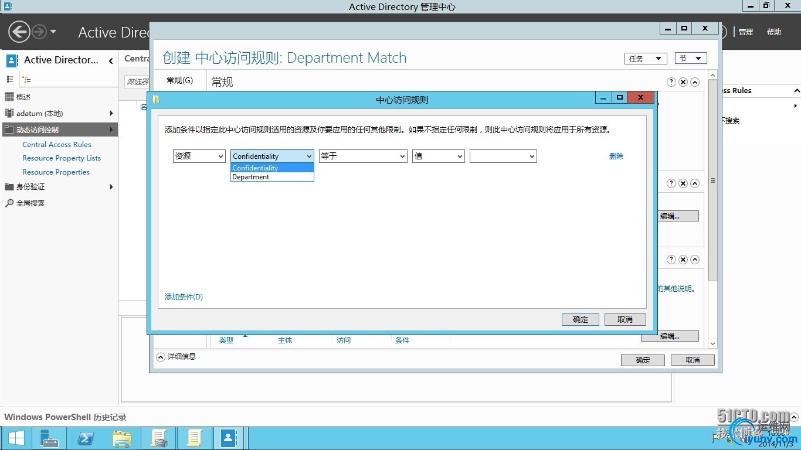Click the folder icon in 中心访问规则 title bar
This screenshot has width=801, height=450.
[x=157, y=100]
